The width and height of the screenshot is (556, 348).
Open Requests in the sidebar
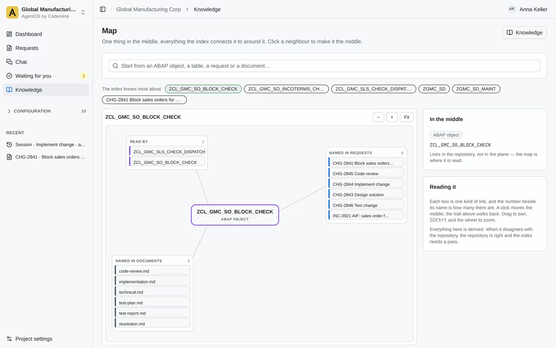[x=46, y=48]
